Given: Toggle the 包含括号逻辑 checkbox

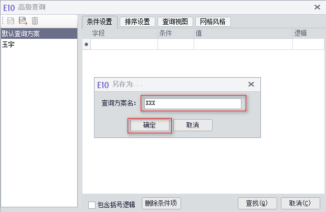Looking at the screenshot, I should click(x=92, y=205).
